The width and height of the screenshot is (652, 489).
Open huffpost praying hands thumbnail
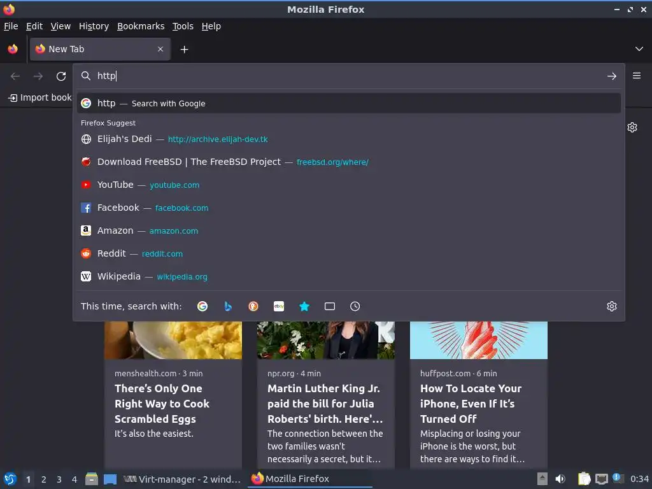click(x=479, y=340)
